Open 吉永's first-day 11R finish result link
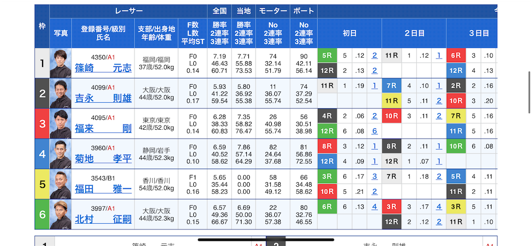532x246 pixels. [x=374, y=86]
